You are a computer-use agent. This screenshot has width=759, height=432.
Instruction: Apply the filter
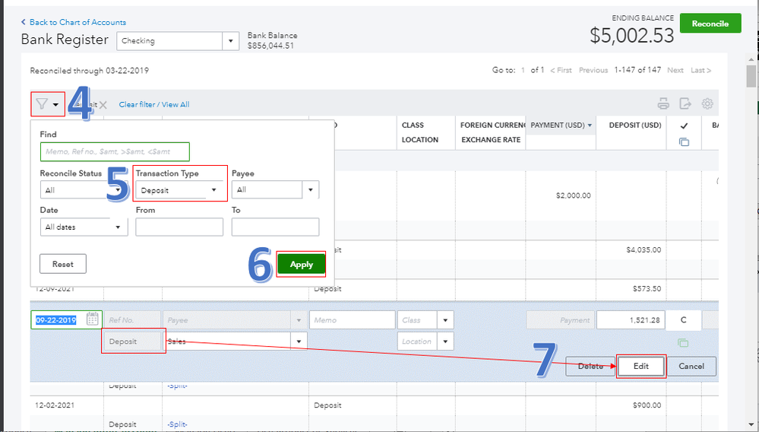coord(301,265)
